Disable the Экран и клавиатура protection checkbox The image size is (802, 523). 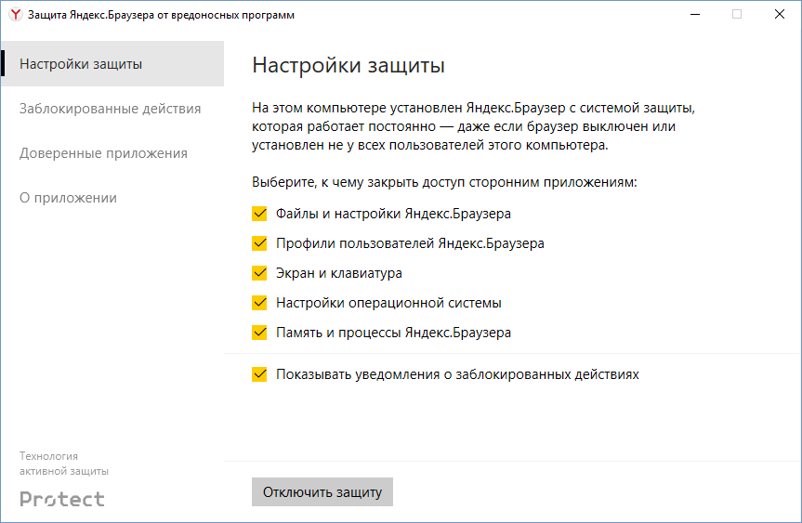[259, 273]
